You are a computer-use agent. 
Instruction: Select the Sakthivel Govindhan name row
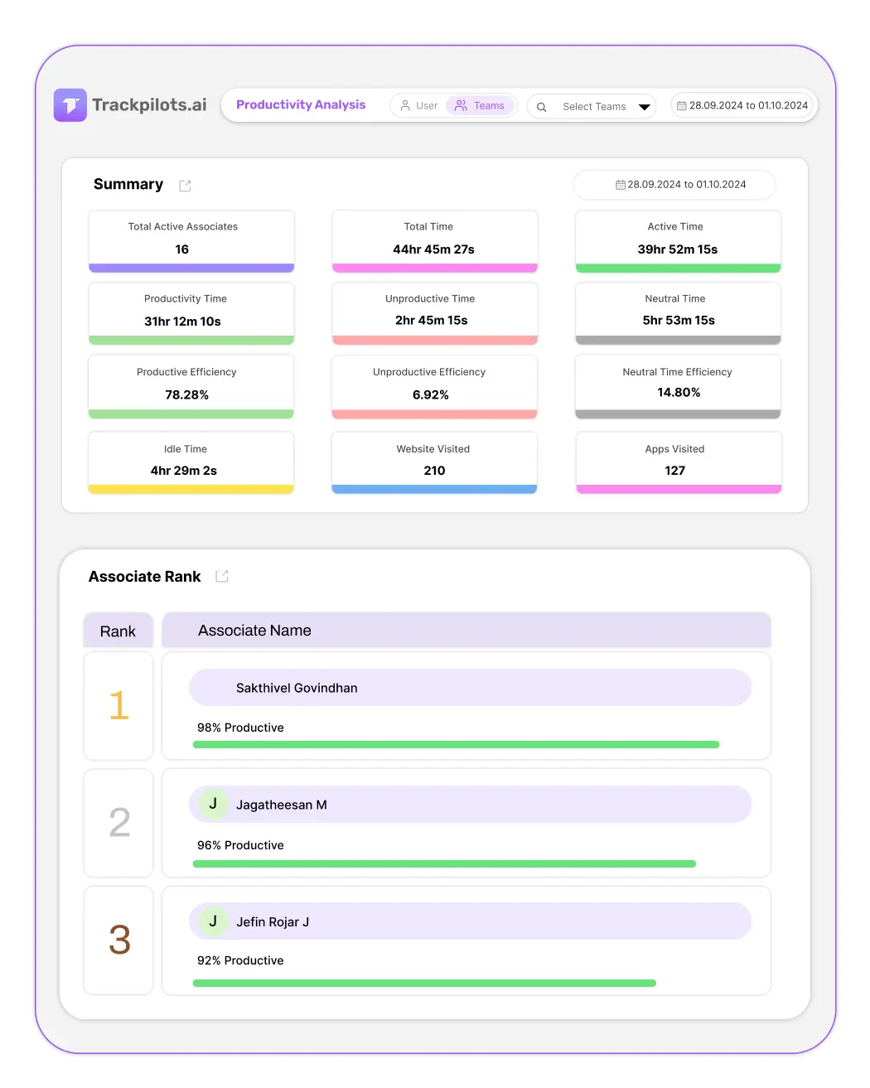tap(470, 688)
